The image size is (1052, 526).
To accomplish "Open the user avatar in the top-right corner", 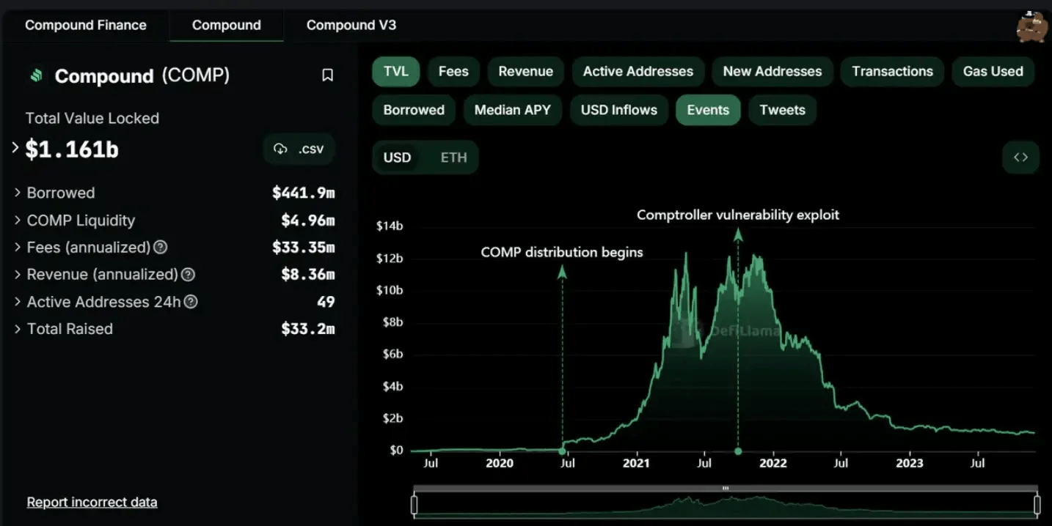I will coord(1031,27).
